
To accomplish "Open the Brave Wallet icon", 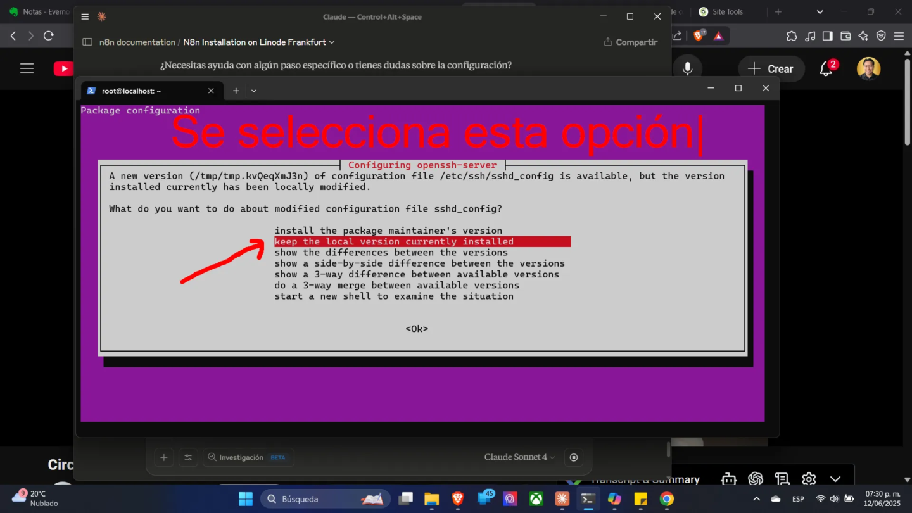I will 845,36.
